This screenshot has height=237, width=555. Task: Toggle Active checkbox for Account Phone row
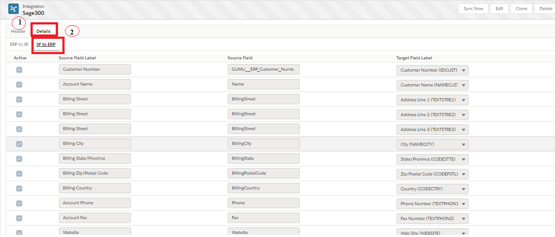[x=19, y=203]
